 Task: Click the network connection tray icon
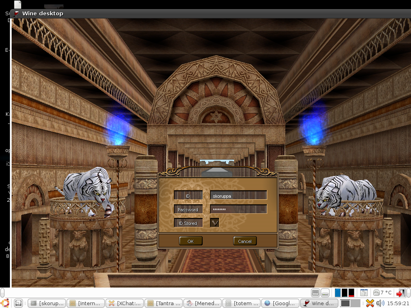click(370, 303)
